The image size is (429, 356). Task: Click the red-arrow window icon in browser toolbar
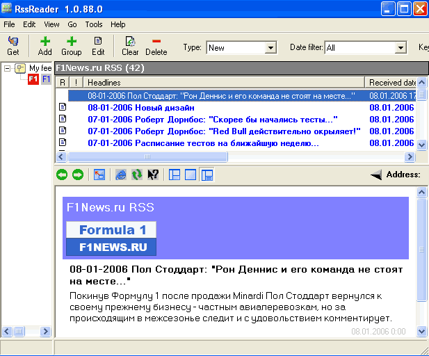tap(99, 175)
